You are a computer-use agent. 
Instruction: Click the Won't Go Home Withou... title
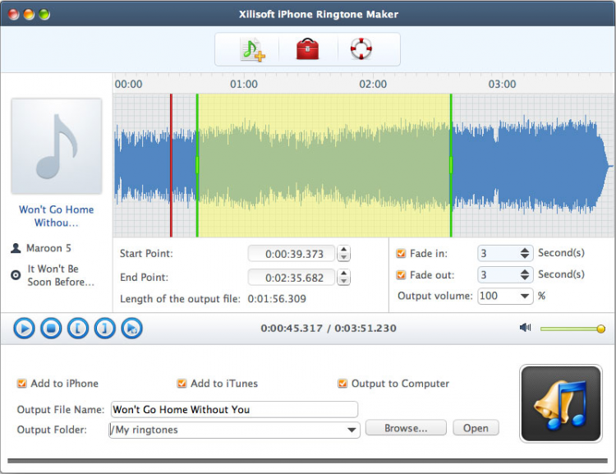point(57,216)
